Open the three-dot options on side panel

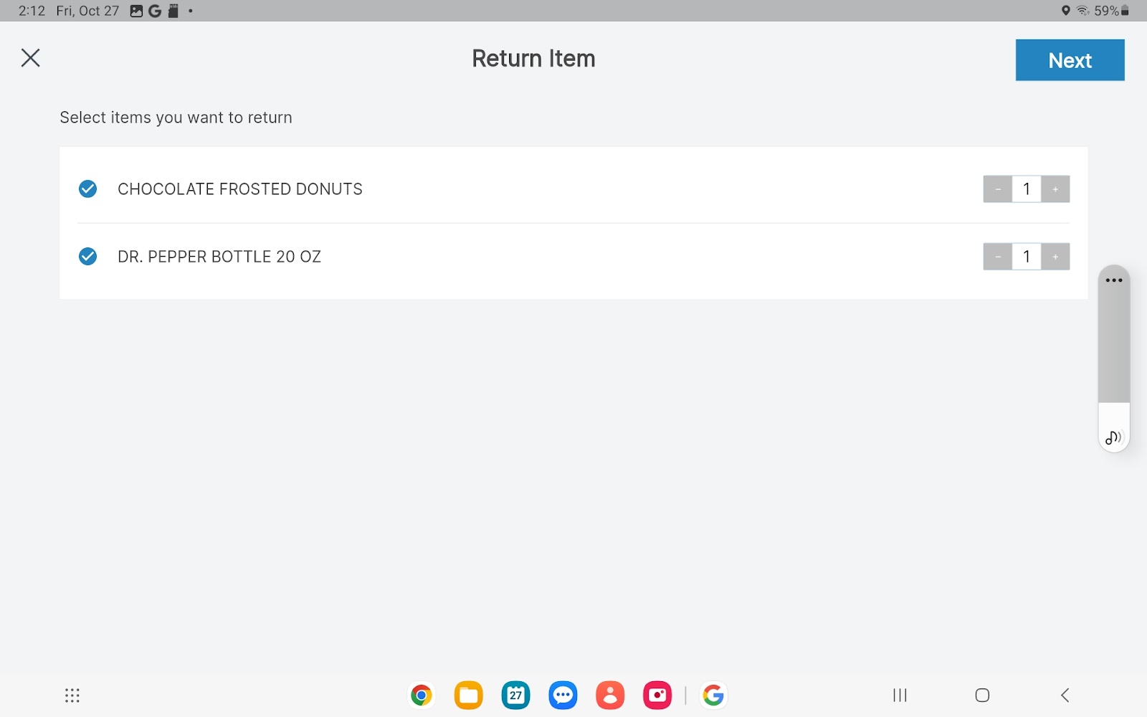(1114, 280)
